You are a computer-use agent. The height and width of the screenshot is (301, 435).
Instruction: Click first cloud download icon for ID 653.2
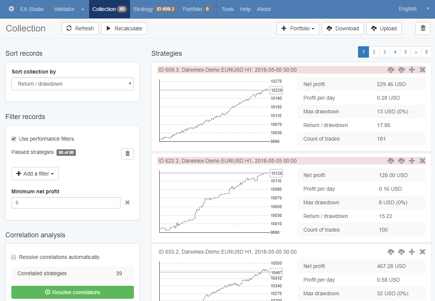(391, 252)
